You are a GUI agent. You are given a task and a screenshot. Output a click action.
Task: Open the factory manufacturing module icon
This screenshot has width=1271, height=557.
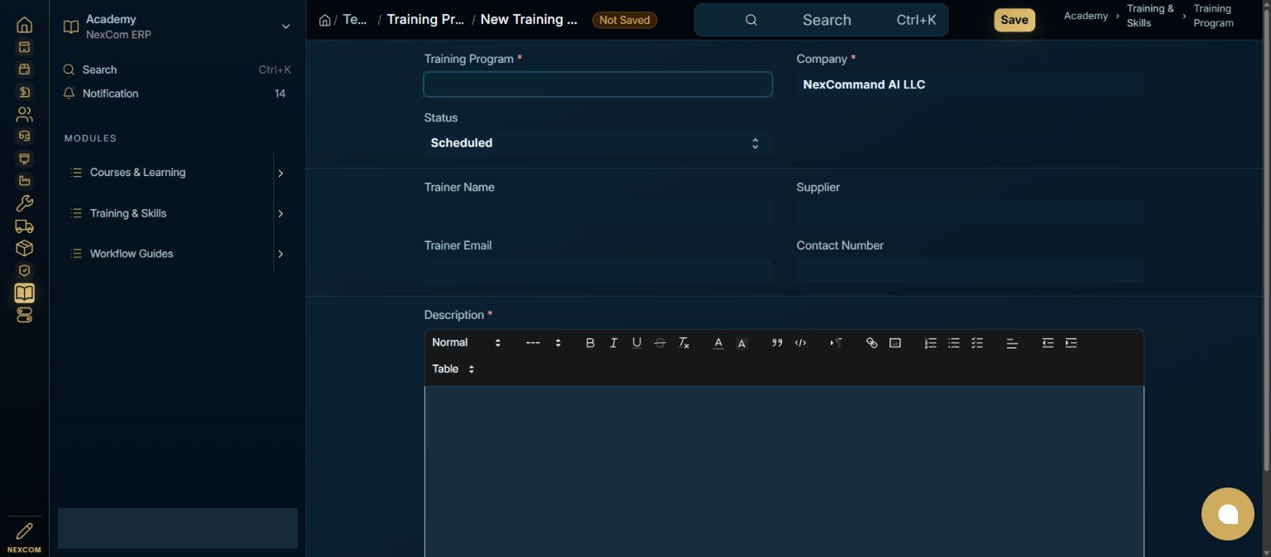click(x=24, y=181)
